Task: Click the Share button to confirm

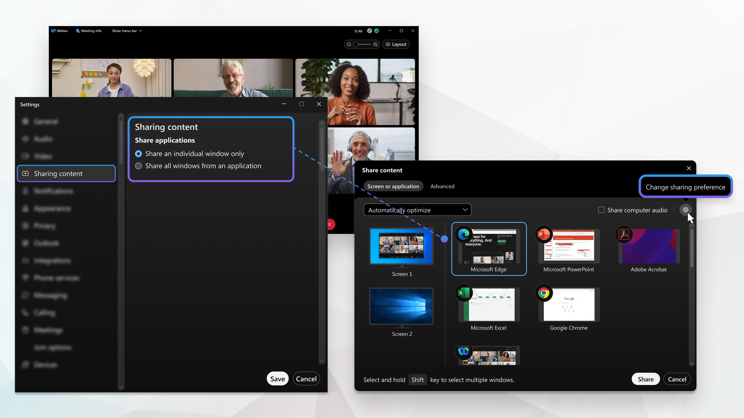Action: (646, 379)
